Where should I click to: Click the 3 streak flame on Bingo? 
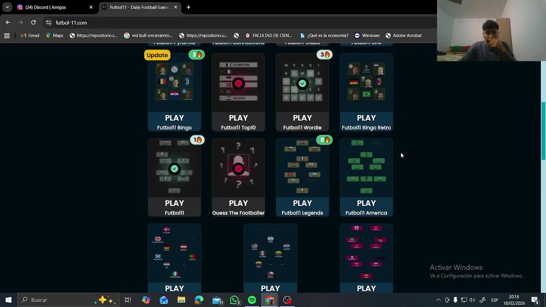pyautogui.click(x=197, y=55)
